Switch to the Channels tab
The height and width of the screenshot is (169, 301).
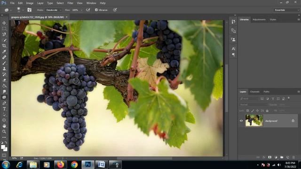coord(255,92)
